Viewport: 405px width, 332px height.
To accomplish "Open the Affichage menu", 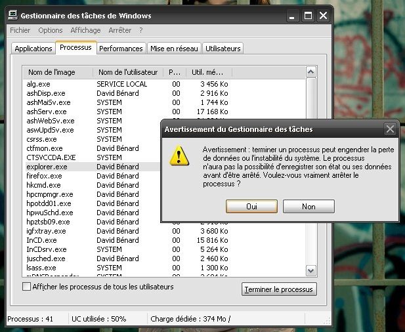I will click(x=85, y=30).
